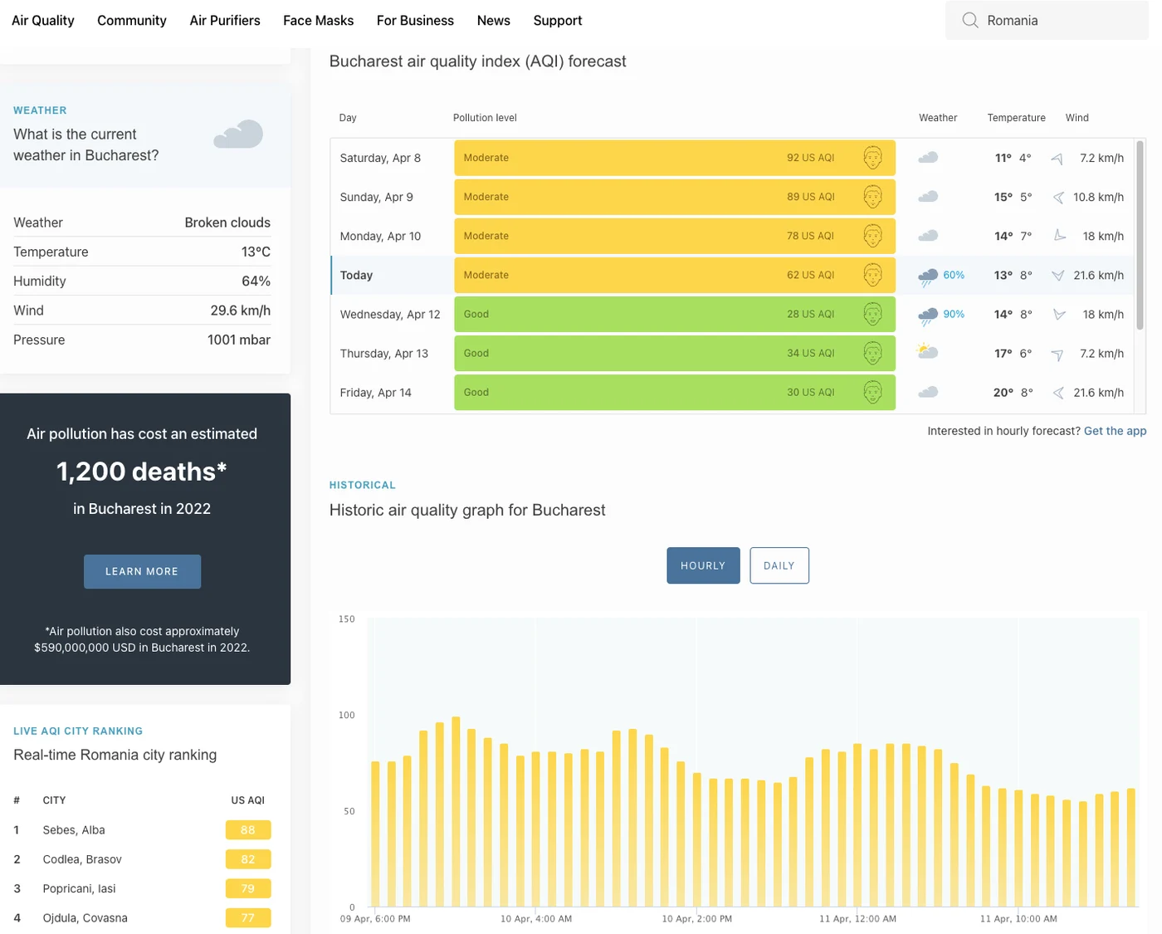Screen dimensions: 1162x934
Task: Click the 29.6 km/h wind value
Action: pyautogui.click(x=241, y=311)
